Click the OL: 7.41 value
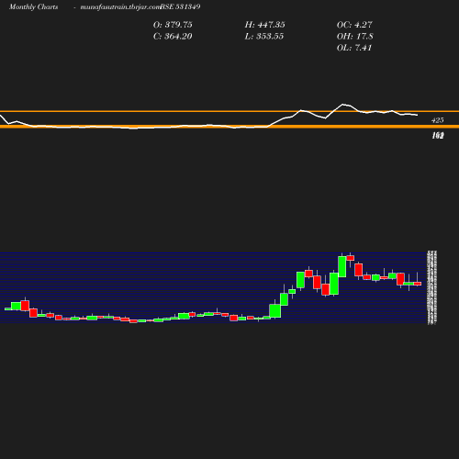The height and width of the screenshot is (459, 459). coord(354,48)
